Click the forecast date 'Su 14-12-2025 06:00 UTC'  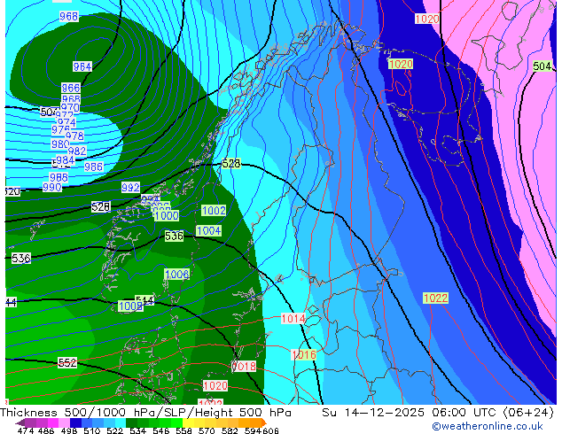pyautogui.click(x=409, y=413)
